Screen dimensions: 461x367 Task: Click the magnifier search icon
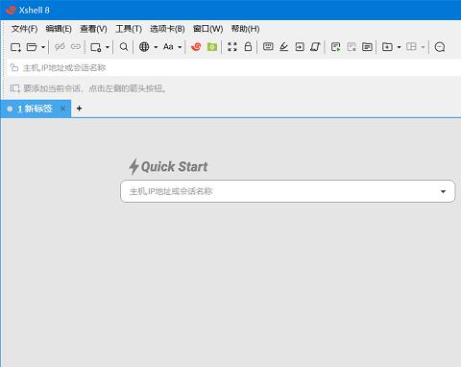(124, 47)
